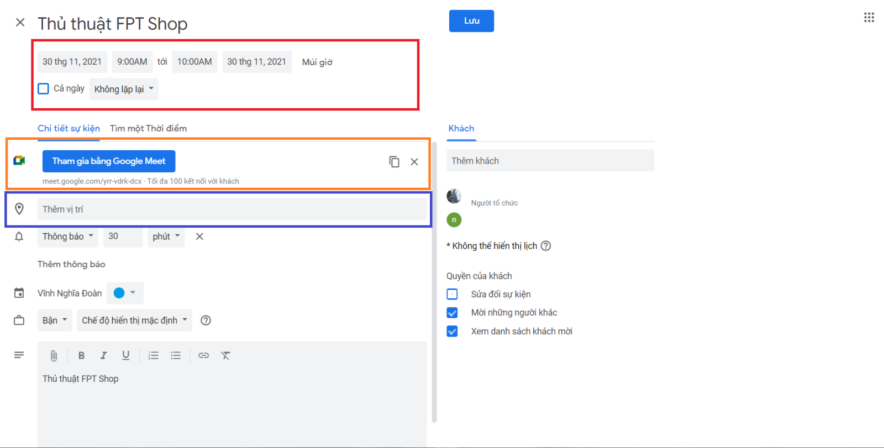Click the event title Thủ thuật FPT Shop

click(113, 24)
